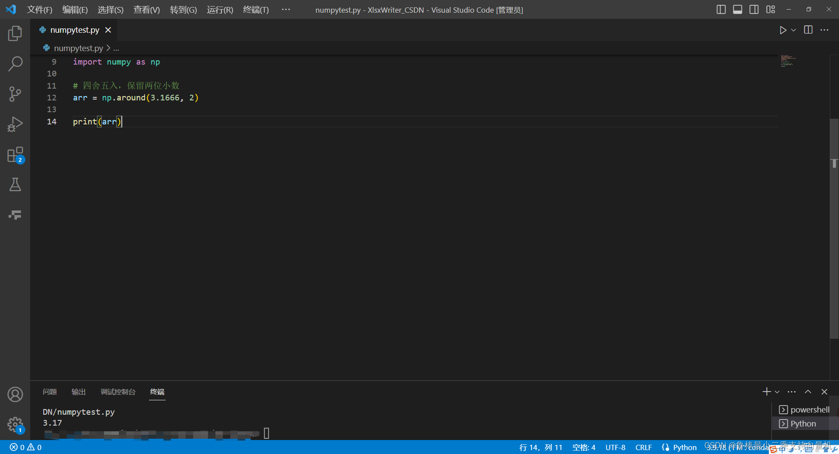Open the 文件(F) menu
This screenshot has width=839, height=454.
40,10
